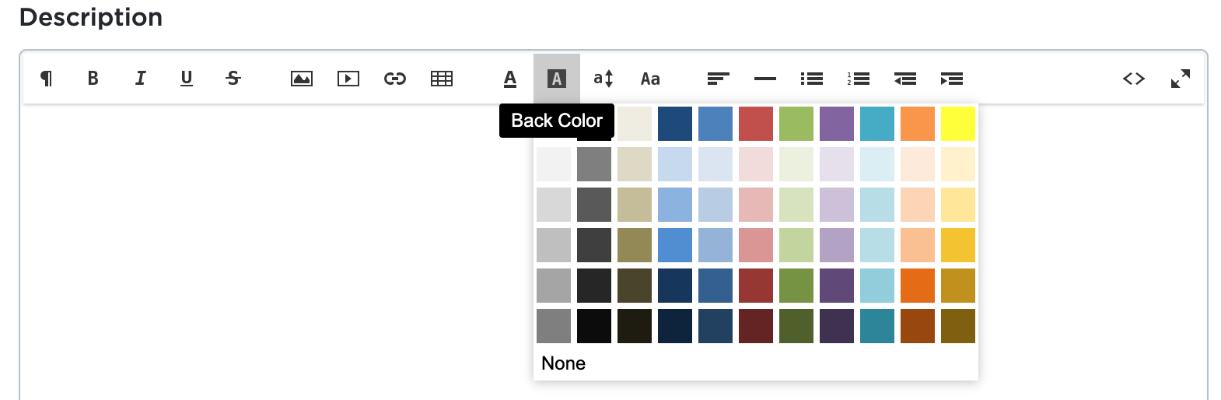Open the font size menu
The height and width of the screenshot is (400, 1221).
(x=604, y=79)
